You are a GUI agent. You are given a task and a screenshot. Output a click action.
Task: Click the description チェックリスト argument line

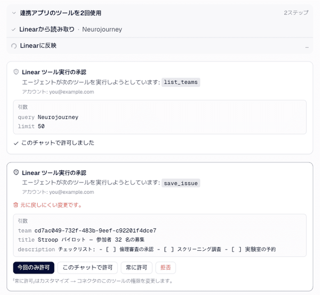click(147, 249)
